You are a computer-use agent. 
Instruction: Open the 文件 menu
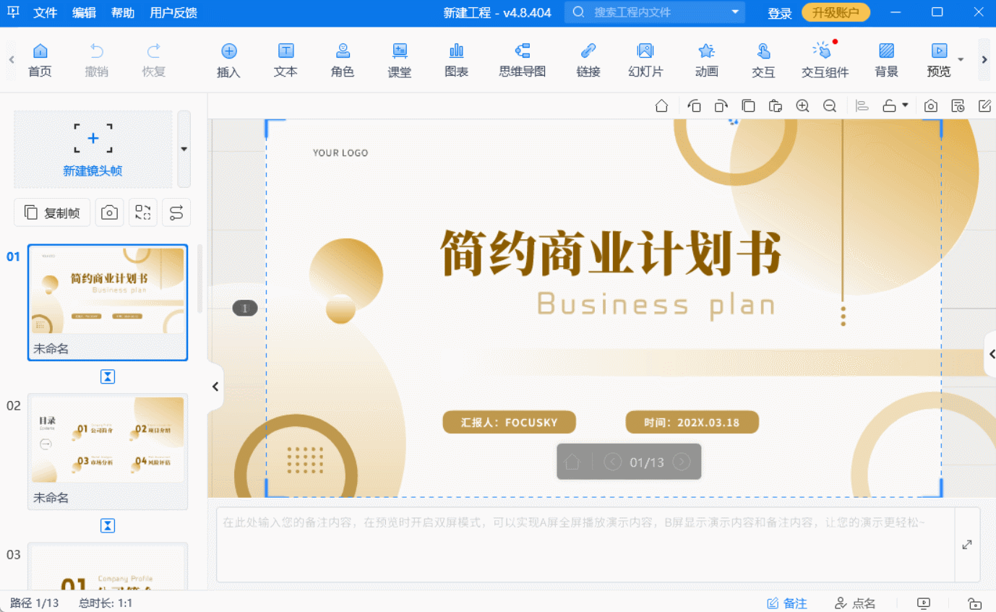[x=45, y=12]
